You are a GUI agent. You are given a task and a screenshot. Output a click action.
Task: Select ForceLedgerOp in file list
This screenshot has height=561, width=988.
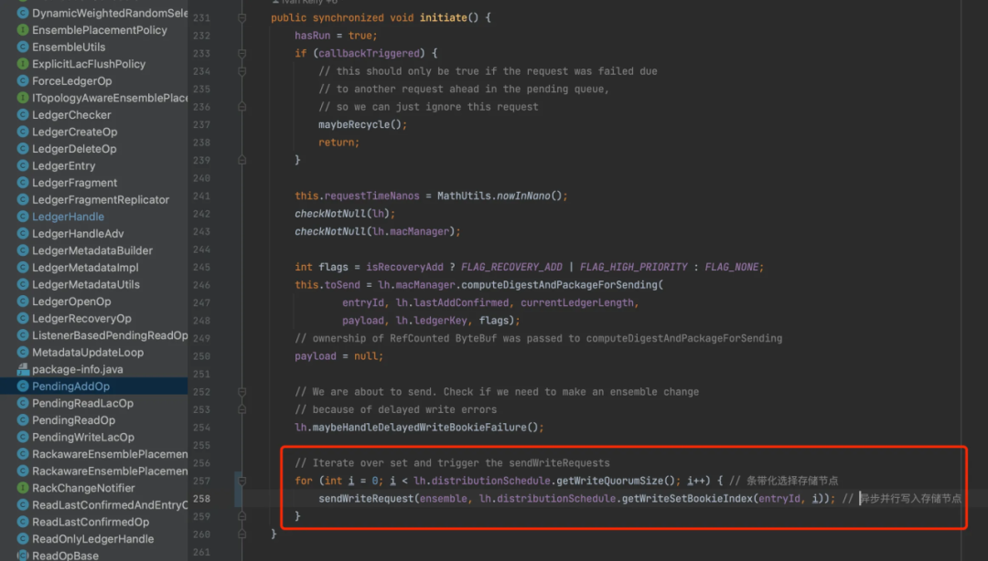point(72,81)
